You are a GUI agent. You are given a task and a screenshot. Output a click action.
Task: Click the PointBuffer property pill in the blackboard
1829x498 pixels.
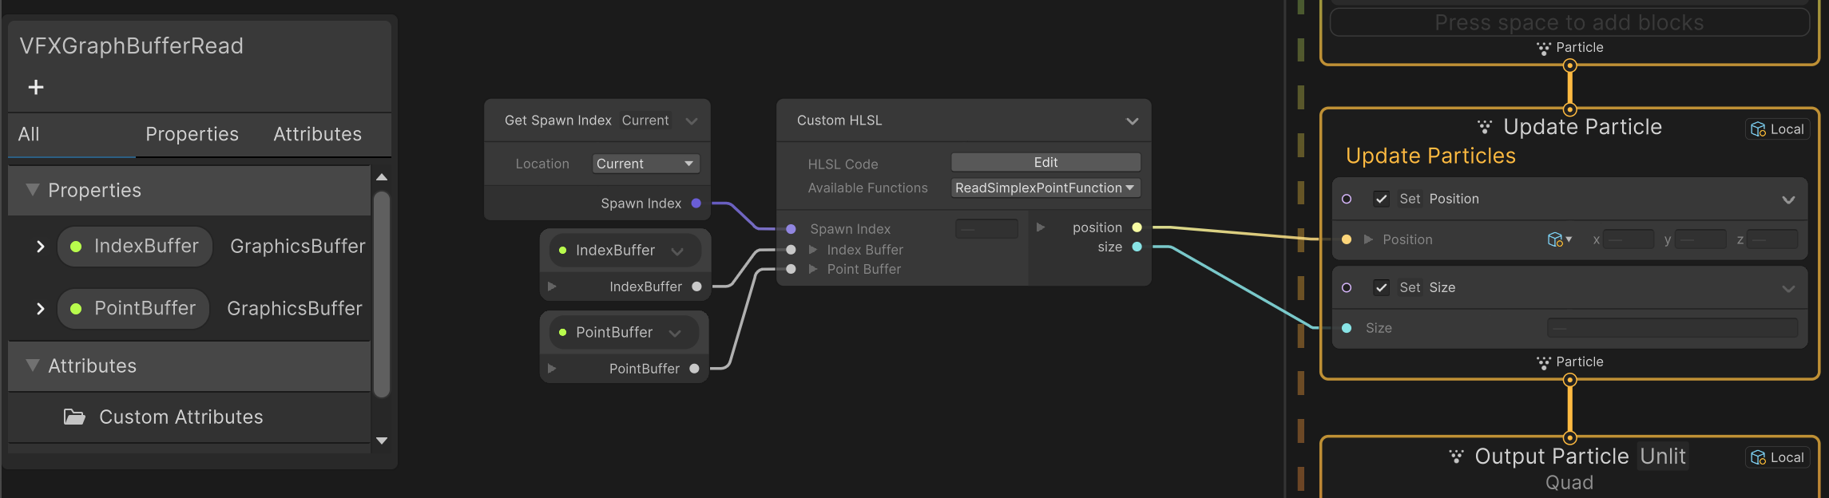click(133, 309)
